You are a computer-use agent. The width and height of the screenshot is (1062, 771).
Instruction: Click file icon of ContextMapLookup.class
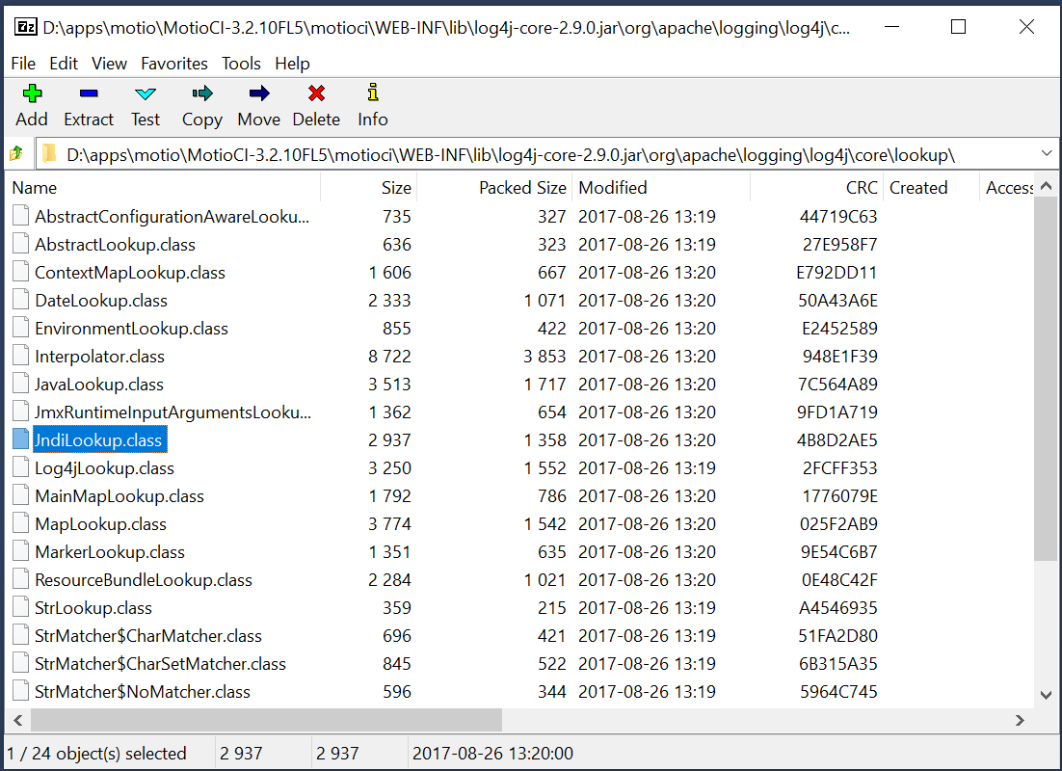click(21, 272)
